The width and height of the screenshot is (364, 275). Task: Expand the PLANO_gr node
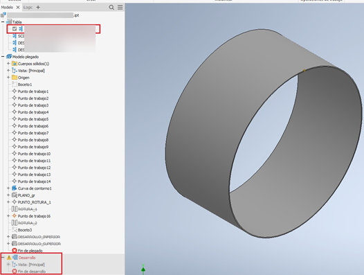(x=8, y=195)
